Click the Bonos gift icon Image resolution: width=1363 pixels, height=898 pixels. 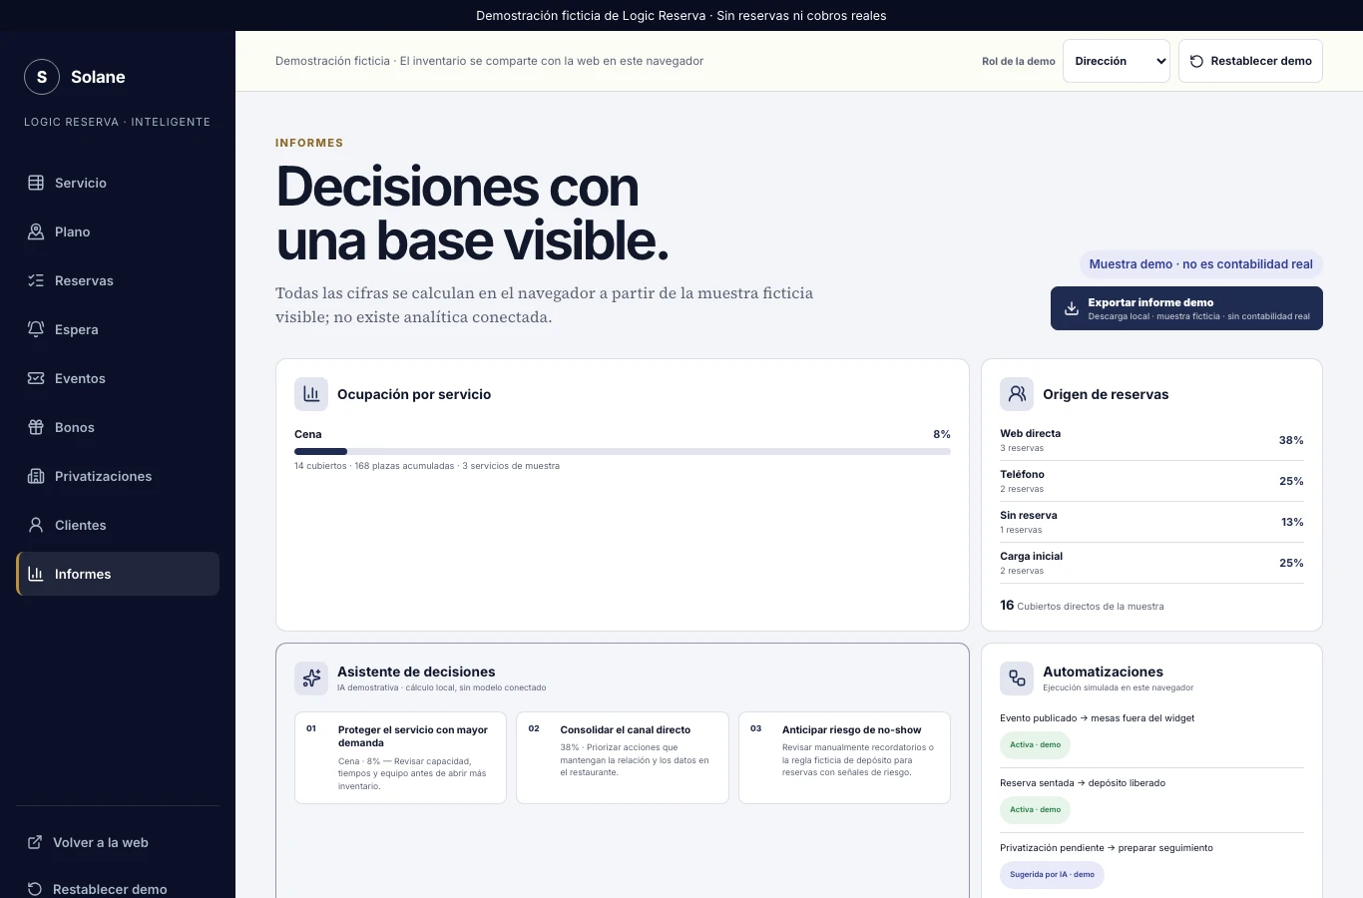[36, 427]
